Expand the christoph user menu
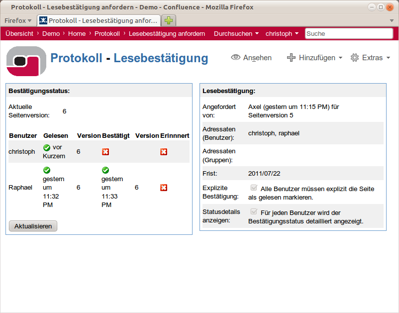 [x=282, y=34]
